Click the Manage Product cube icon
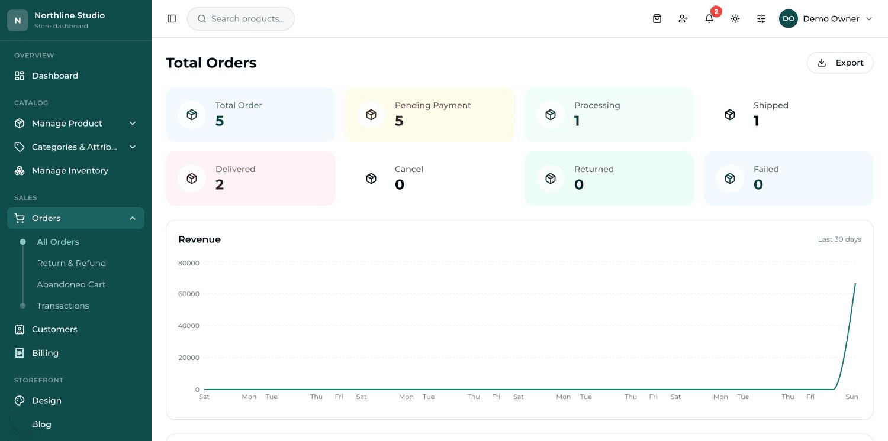Viewport: 888px width, 441px height. pos(20,124)
